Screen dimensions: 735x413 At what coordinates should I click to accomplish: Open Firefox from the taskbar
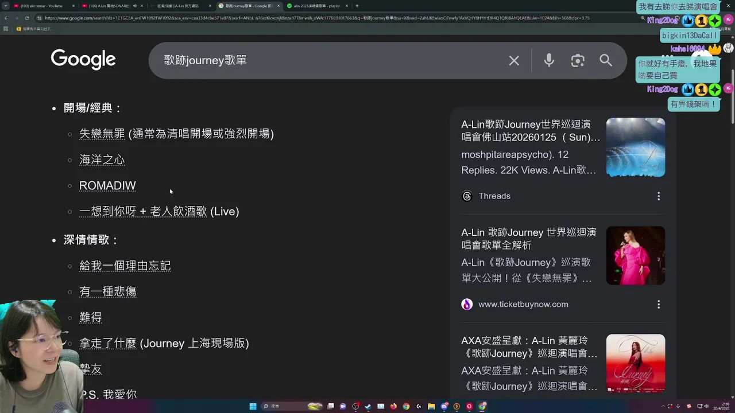[x=393, y=406]
